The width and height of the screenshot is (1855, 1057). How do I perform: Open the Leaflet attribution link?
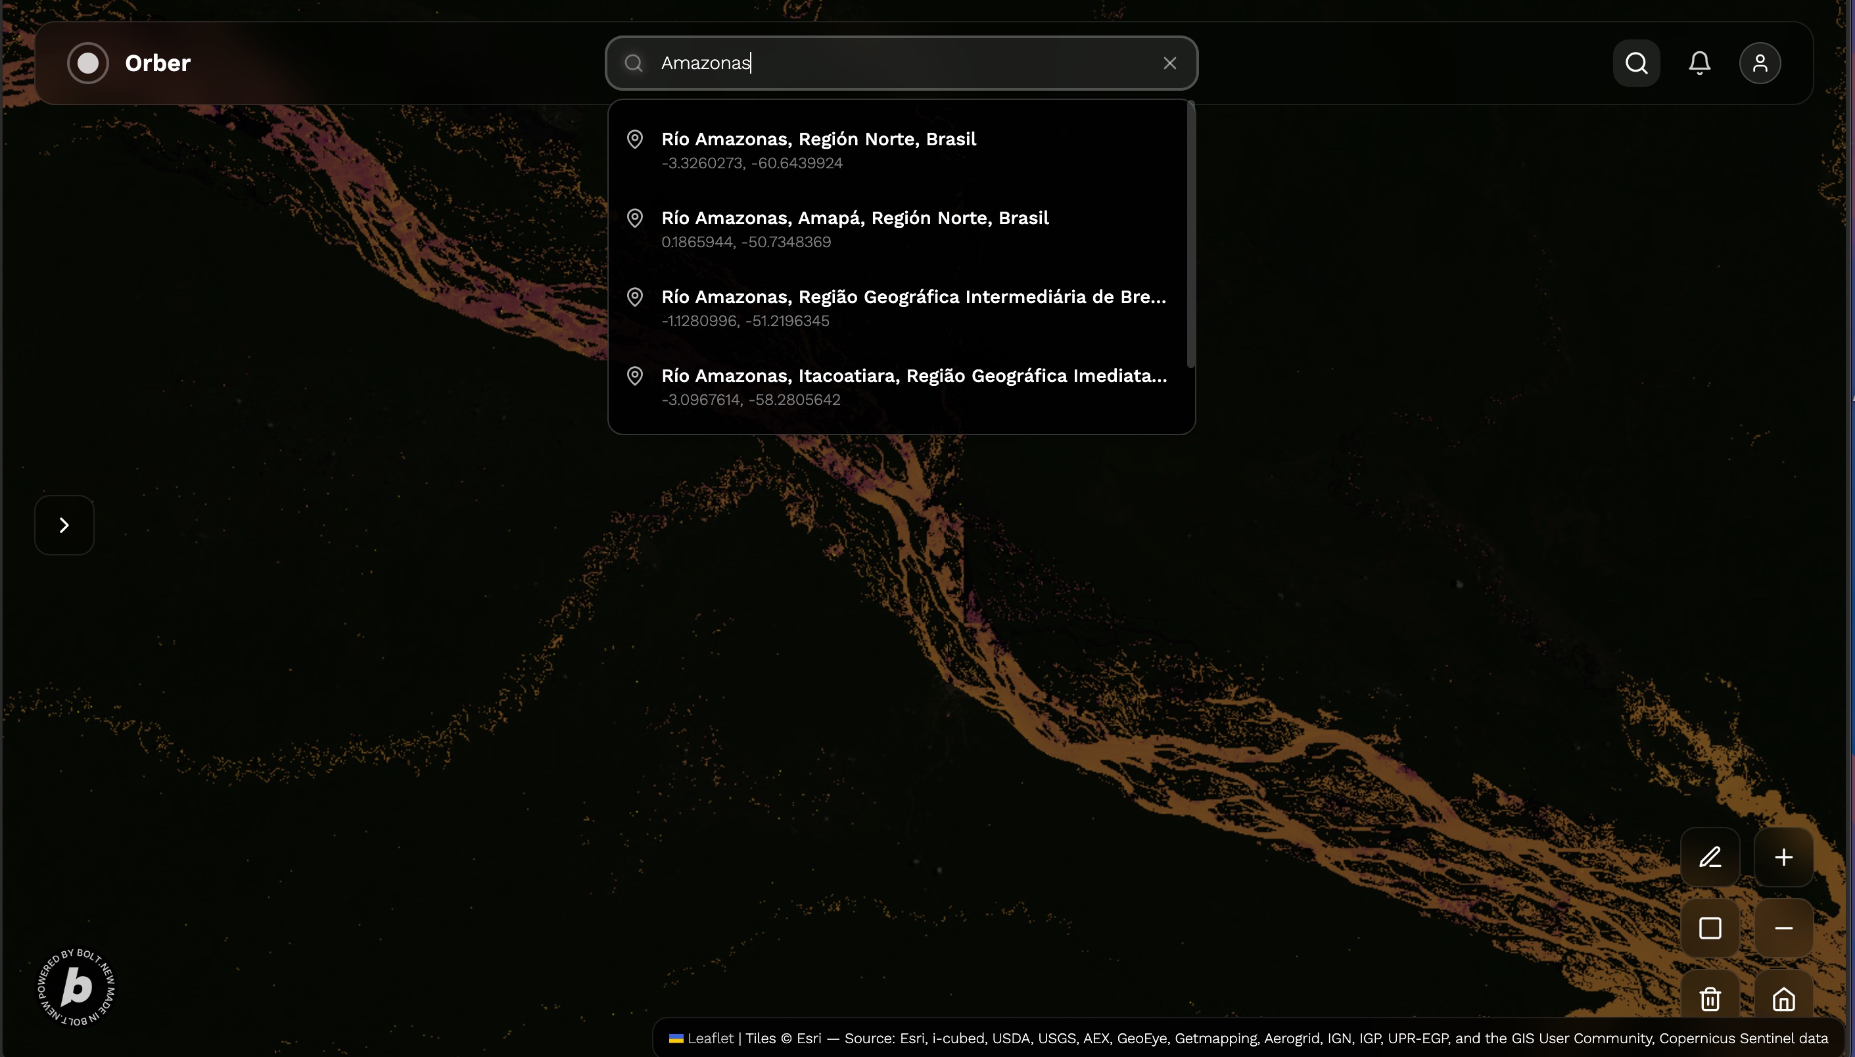click(x=710, y=1038)
